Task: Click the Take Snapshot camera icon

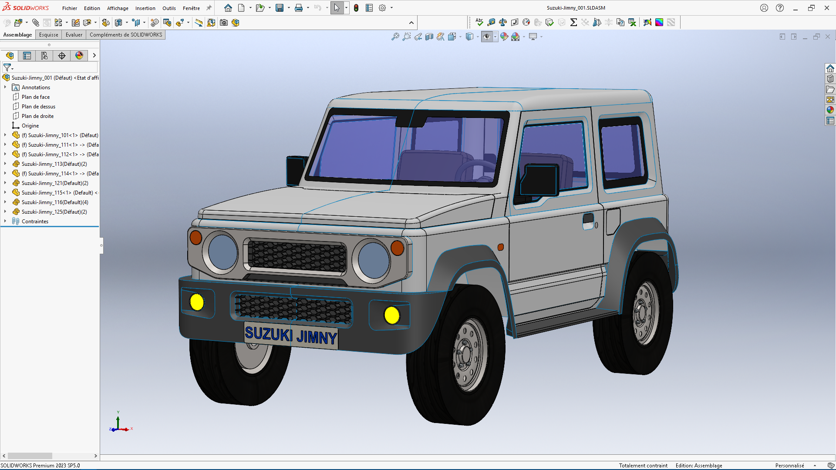Action: pyautogui.click(x=224, y=23)
